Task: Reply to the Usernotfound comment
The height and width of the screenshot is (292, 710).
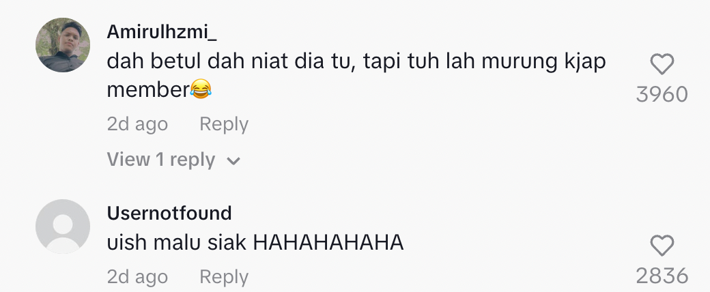Action: click(x=224, y=277)
